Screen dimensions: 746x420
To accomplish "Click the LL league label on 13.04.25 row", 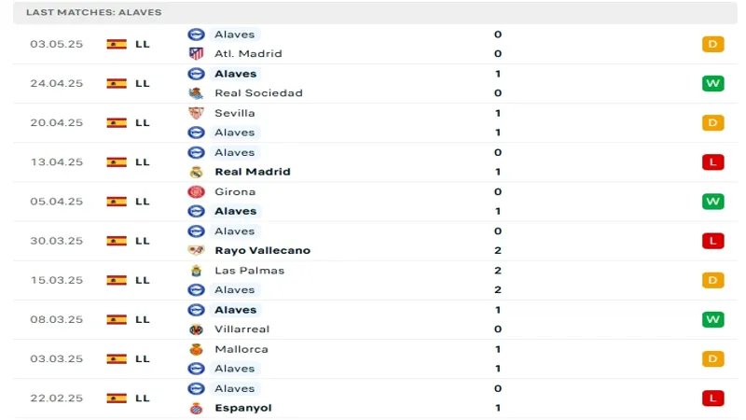I will [x=142, y=162].
